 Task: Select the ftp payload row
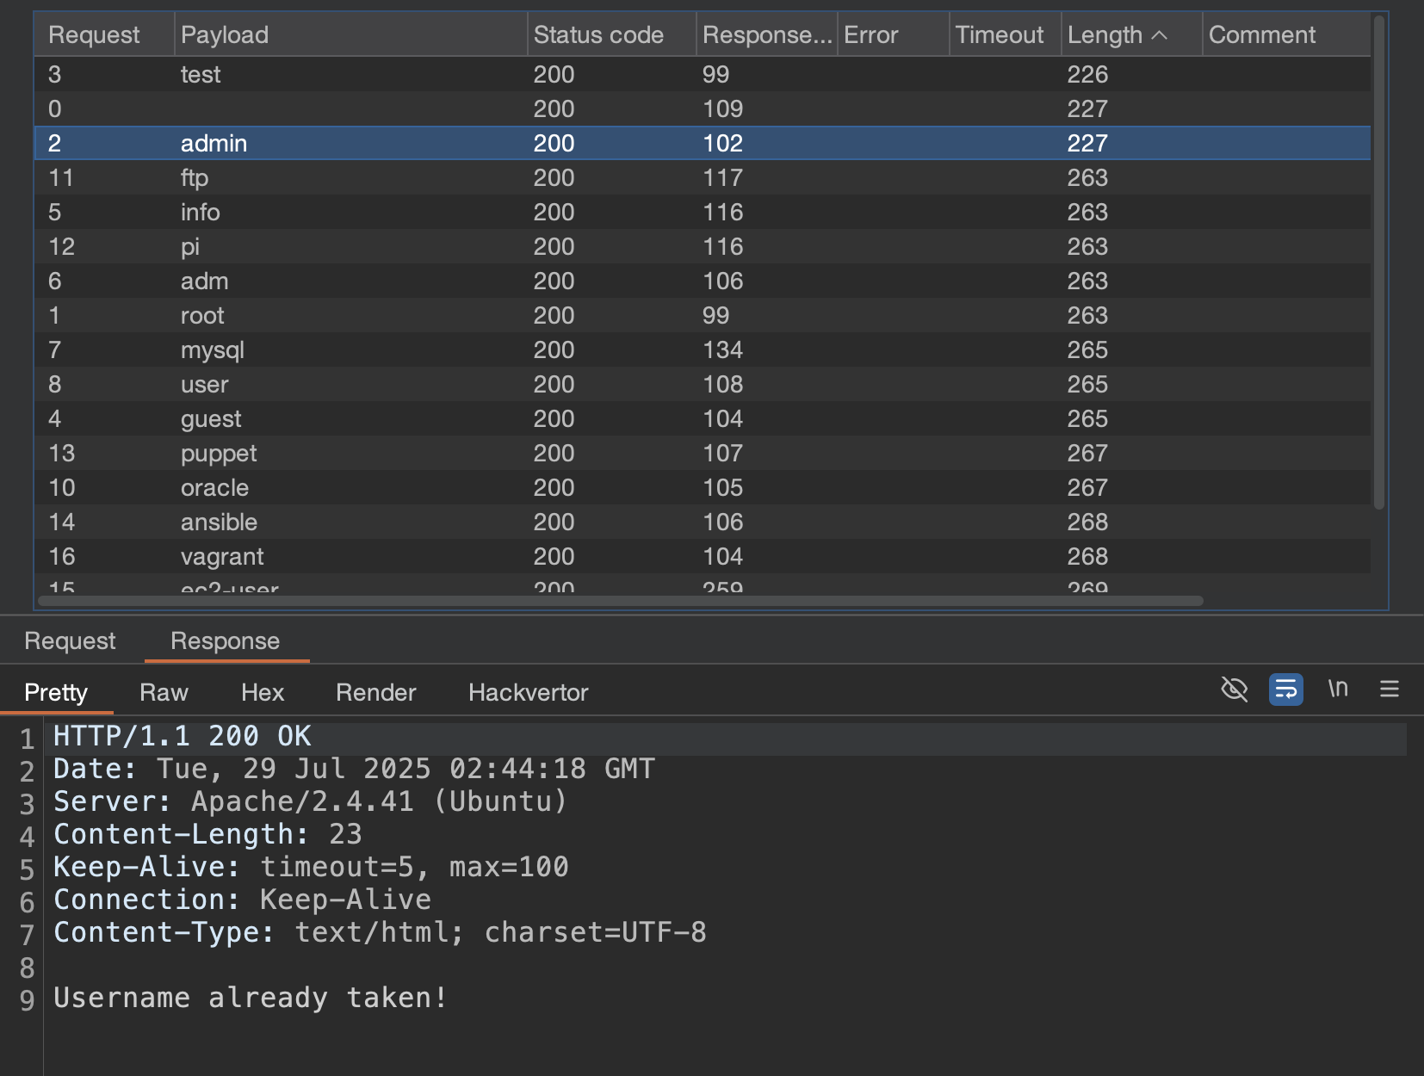(x=703, y=177)
